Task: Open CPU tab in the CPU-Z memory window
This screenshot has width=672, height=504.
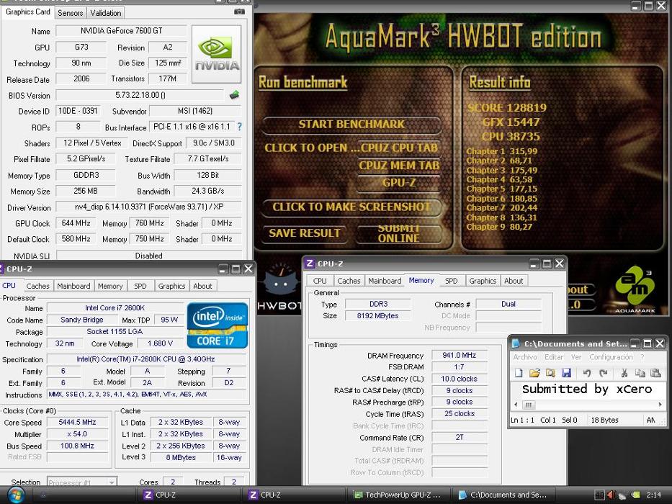Action: (320, 281)
